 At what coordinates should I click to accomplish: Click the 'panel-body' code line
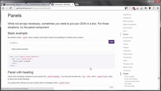pos(22,59)
